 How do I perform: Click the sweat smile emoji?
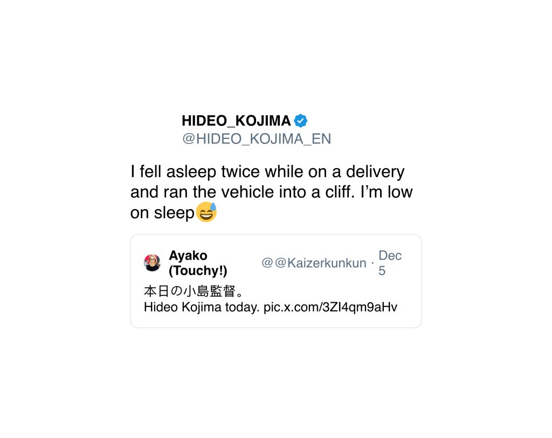(x=206, y=212)
